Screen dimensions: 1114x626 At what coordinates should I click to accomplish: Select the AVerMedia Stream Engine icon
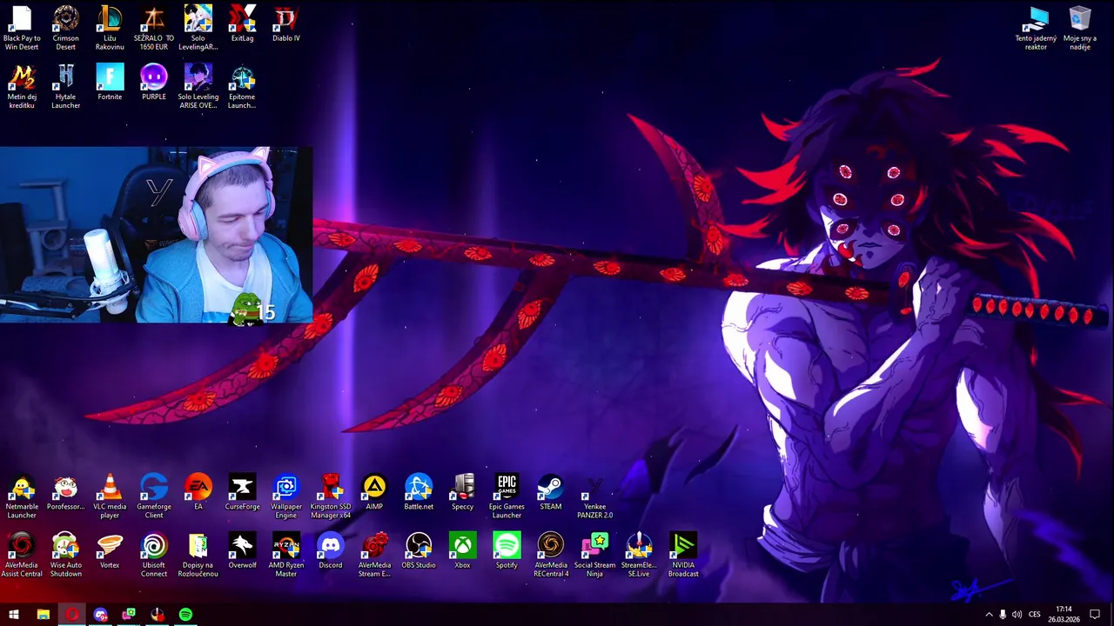(x=374, y=555)
